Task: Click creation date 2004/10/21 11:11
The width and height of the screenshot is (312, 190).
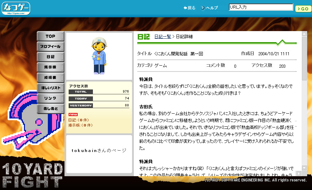Action: pos(274,54)
